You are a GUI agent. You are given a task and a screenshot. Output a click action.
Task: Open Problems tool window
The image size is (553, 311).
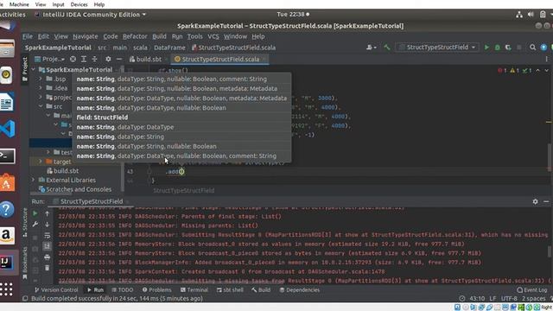point(156,290)
